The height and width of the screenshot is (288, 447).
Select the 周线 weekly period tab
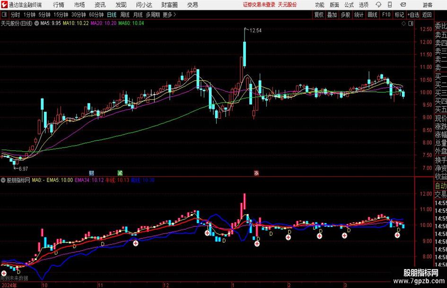point(125,15)
